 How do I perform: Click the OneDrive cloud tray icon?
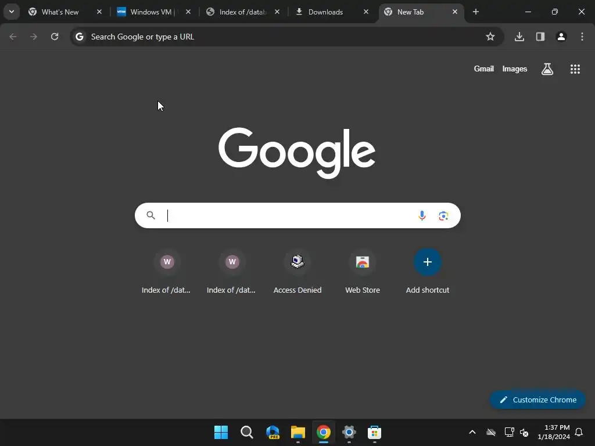click(x=491, y=432)
